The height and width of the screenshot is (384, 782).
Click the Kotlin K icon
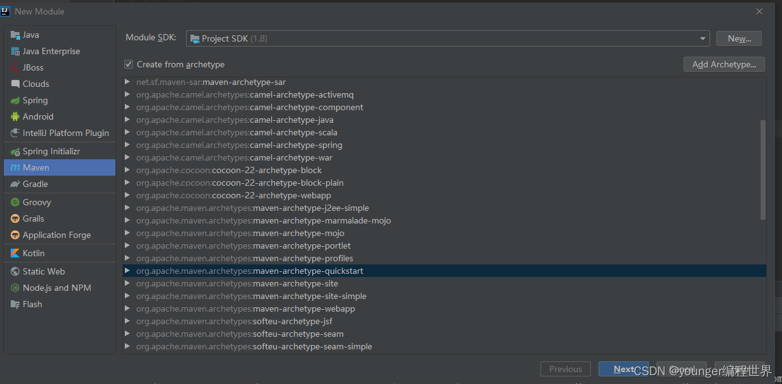(x=16, y=253)
